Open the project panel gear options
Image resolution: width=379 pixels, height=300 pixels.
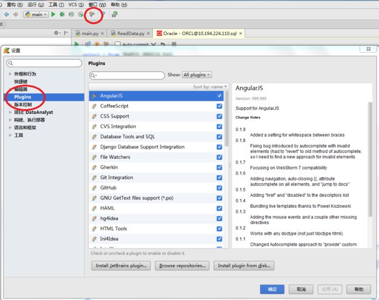click(57, 33)
